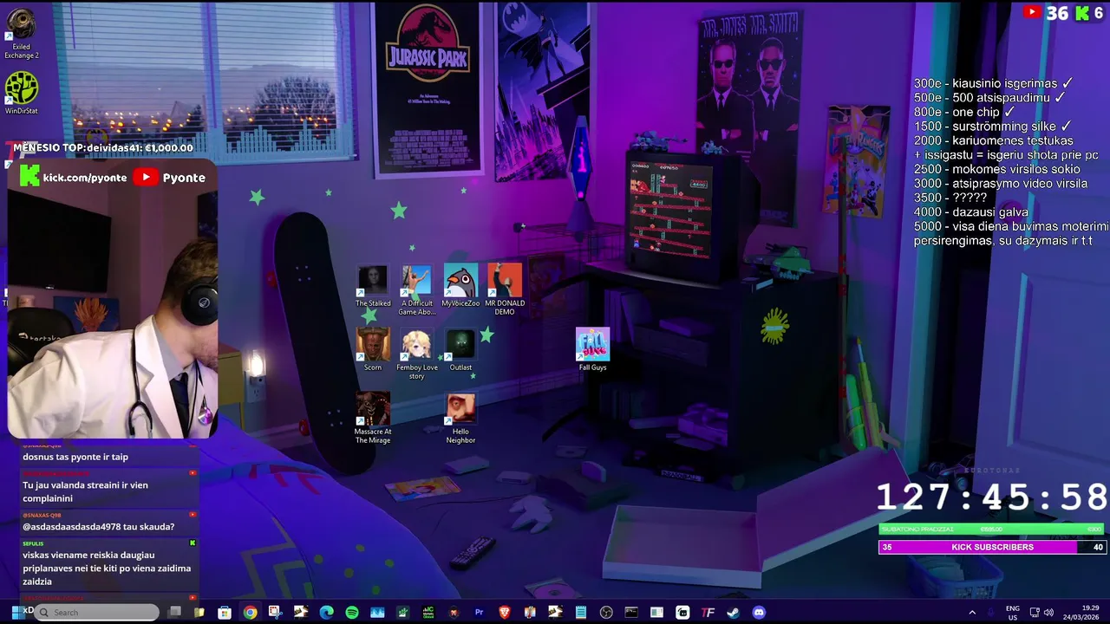Select the A Difficult Game About shortcut
The image size is (1110, 624).
(x=416, y=291)
